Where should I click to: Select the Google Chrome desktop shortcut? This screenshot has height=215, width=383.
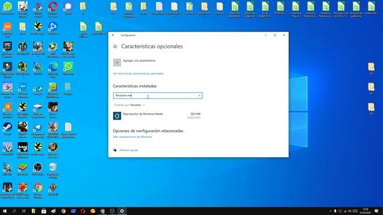coord(38,190)
